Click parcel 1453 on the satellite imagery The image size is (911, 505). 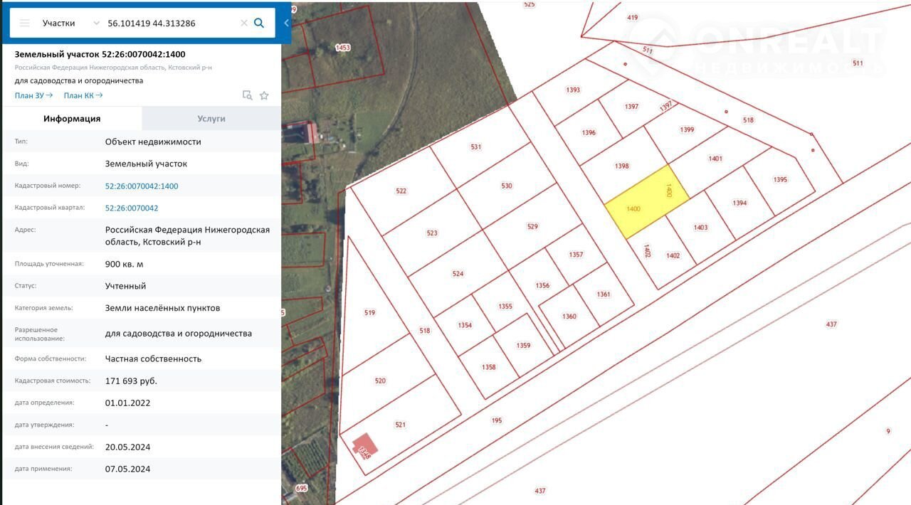pyautogui.click(x=343, y=48)
